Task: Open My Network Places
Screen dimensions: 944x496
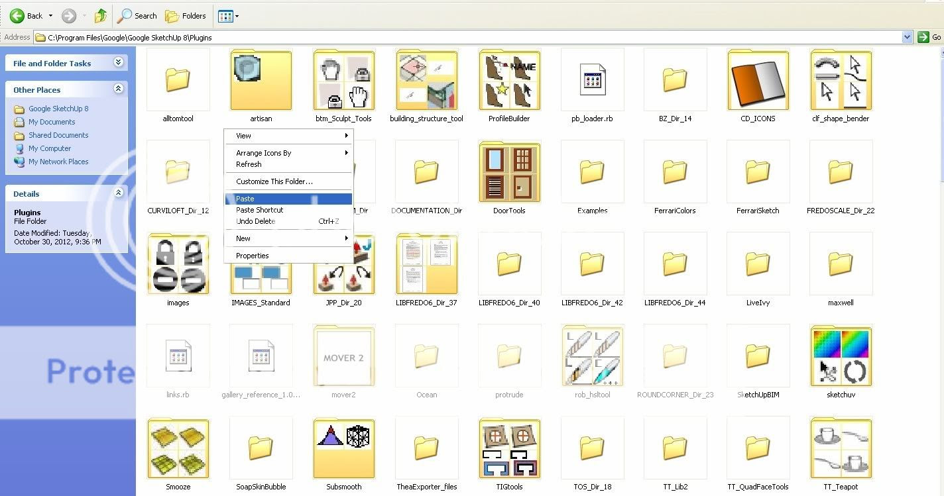Action: click(x=58, y=162)
